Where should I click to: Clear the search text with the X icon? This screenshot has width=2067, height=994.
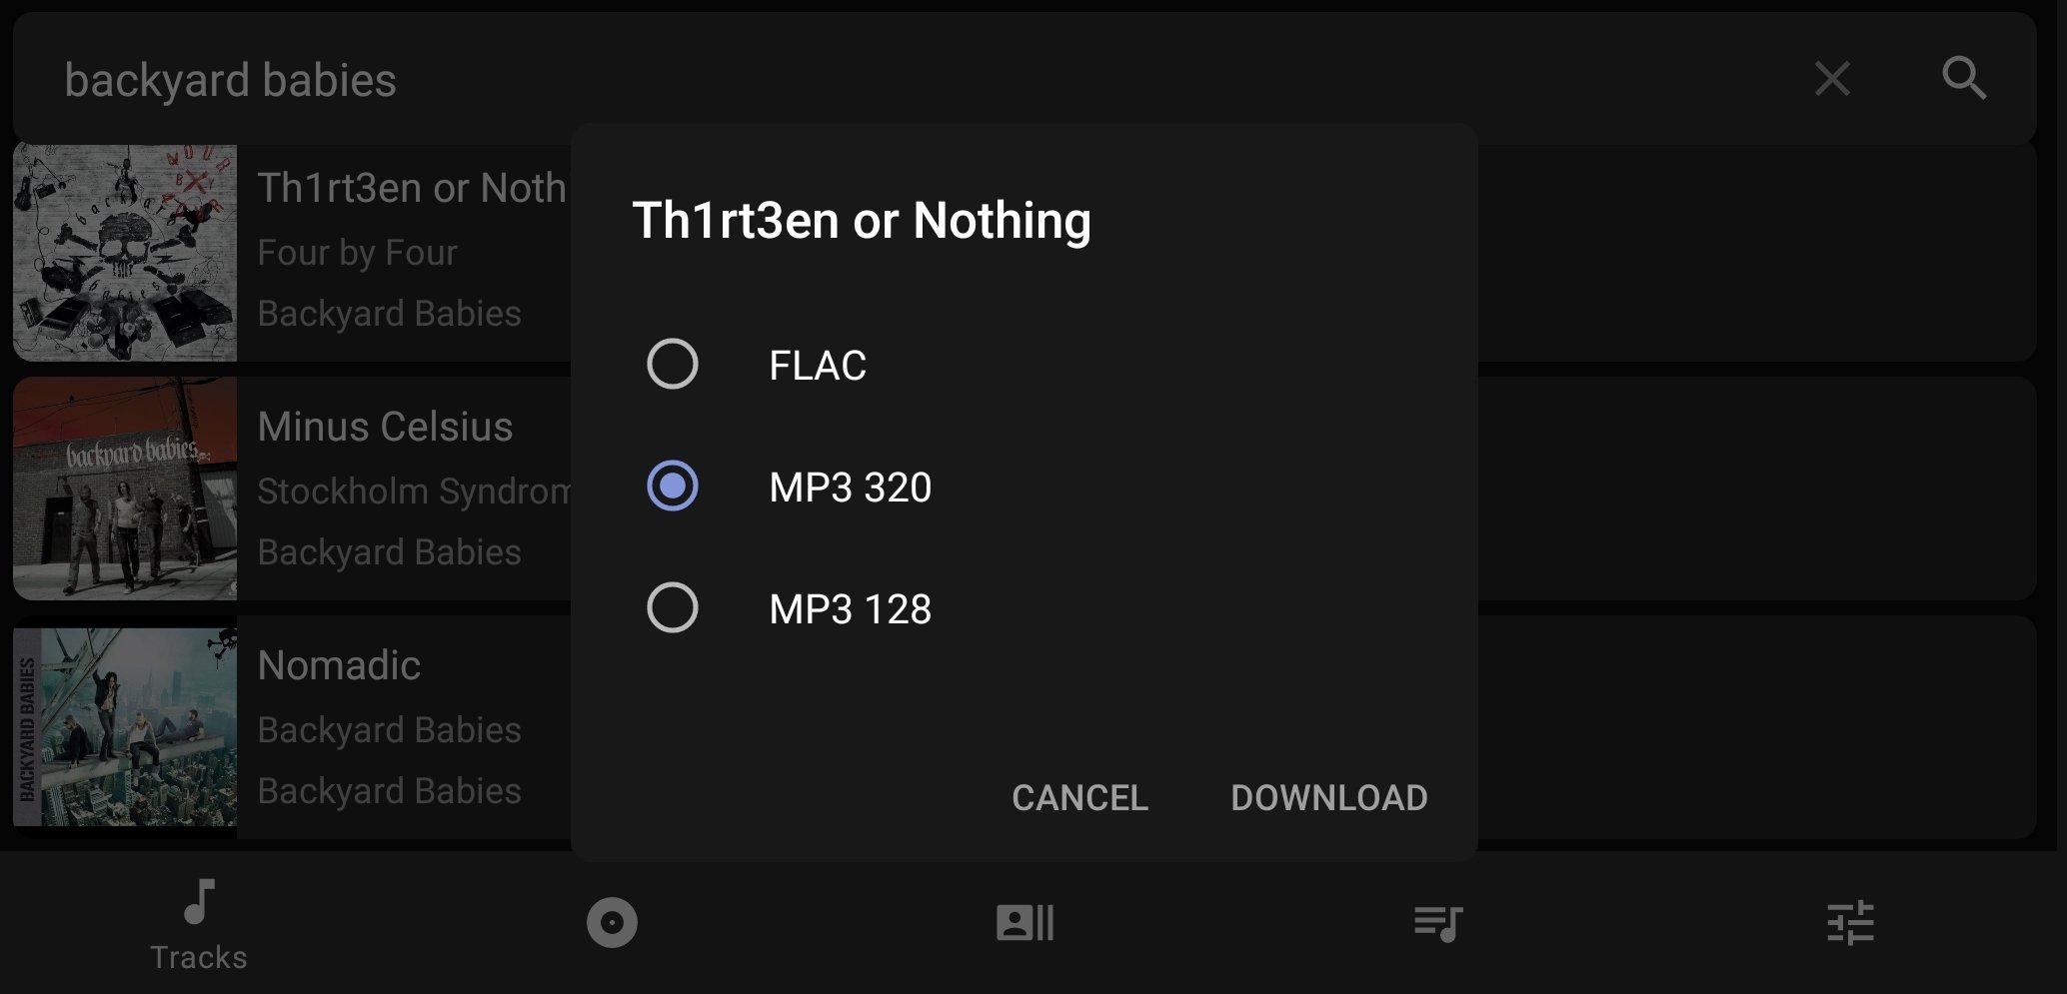tap(1832, 79)
